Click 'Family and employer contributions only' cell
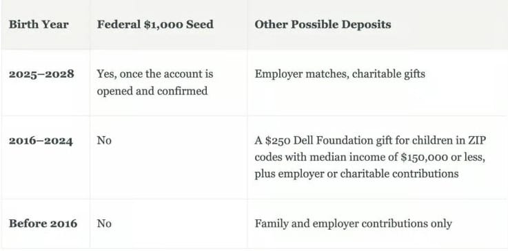The image size is (508, 251). [353, 224]
